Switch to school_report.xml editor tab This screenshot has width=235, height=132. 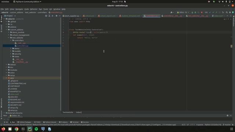click(x=108, y=16)
